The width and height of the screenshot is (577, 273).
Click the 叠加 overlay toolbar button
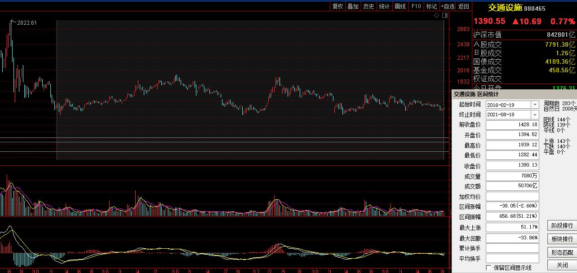pyautogui.click(x=353, y=6)
